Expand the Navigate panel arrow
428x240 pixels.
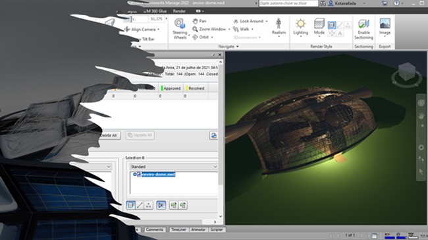(238, 46)
